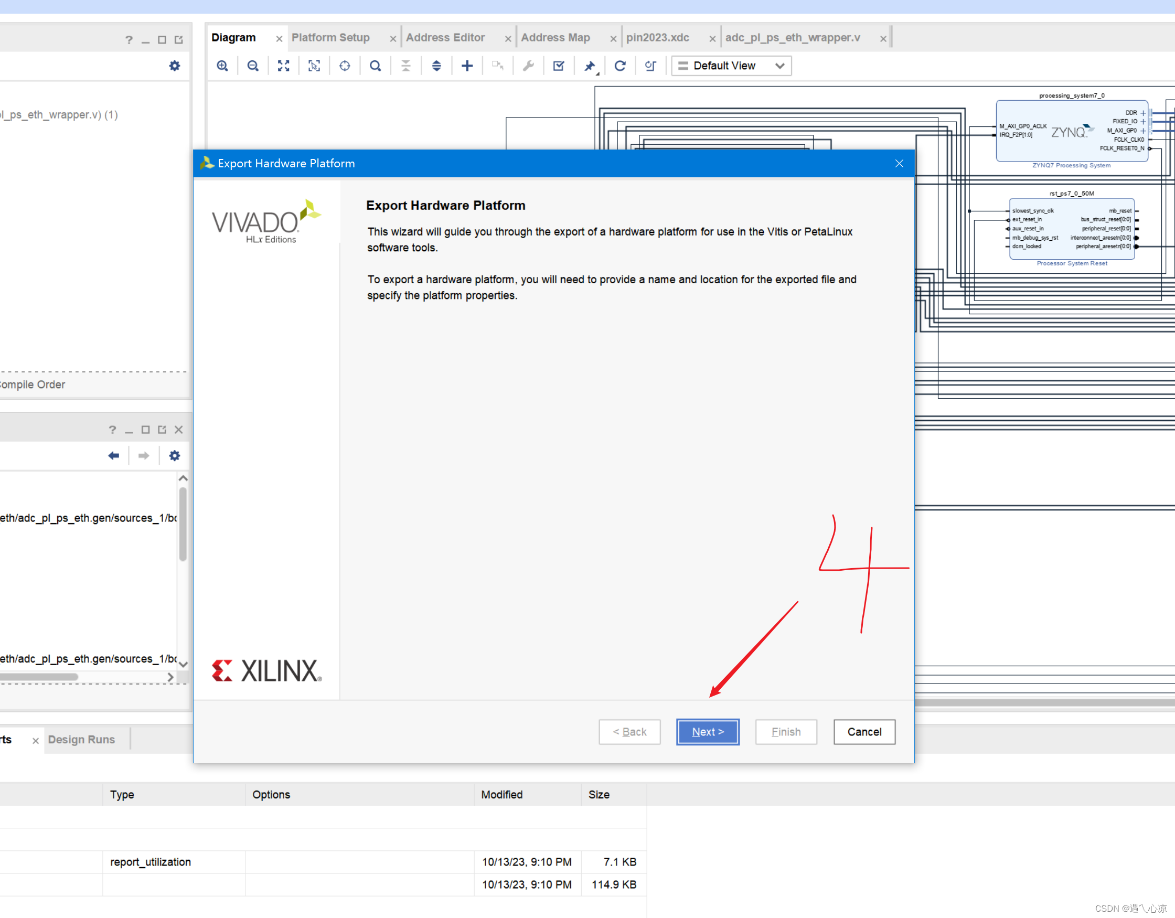Viewport: 1175px width, 918px height.
Task: Click the run connection automation icon
Action: 528,65
